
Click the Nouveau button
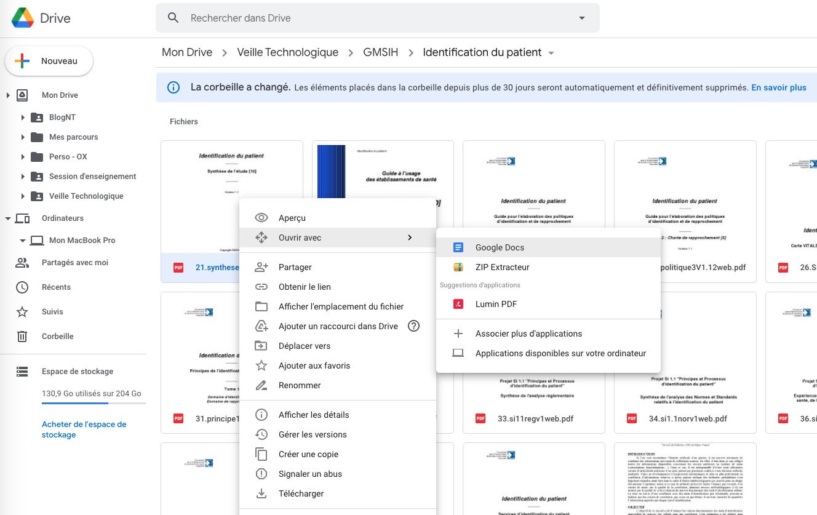[x=49, y=61]
